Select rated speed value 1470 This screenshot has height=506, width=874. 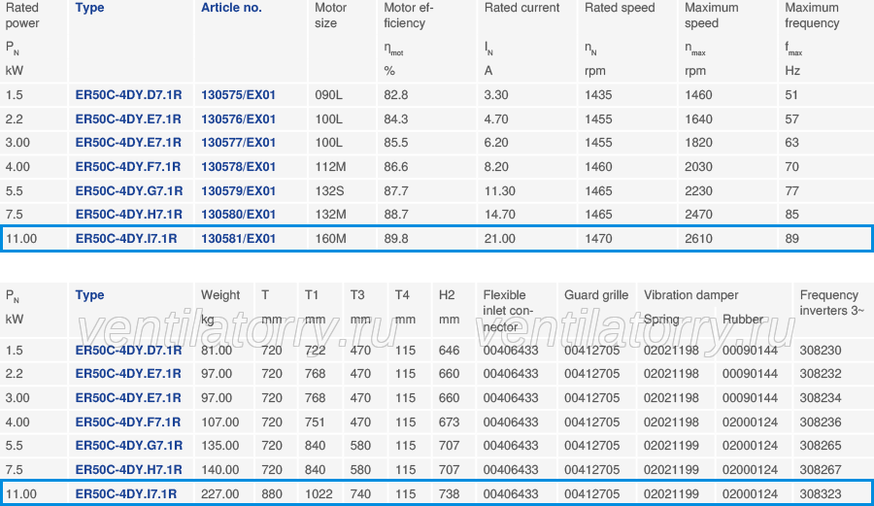pyautogui.click(x=598, y=239)
